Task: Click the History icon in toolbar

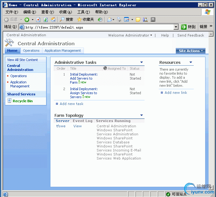Action: point(100,20)
